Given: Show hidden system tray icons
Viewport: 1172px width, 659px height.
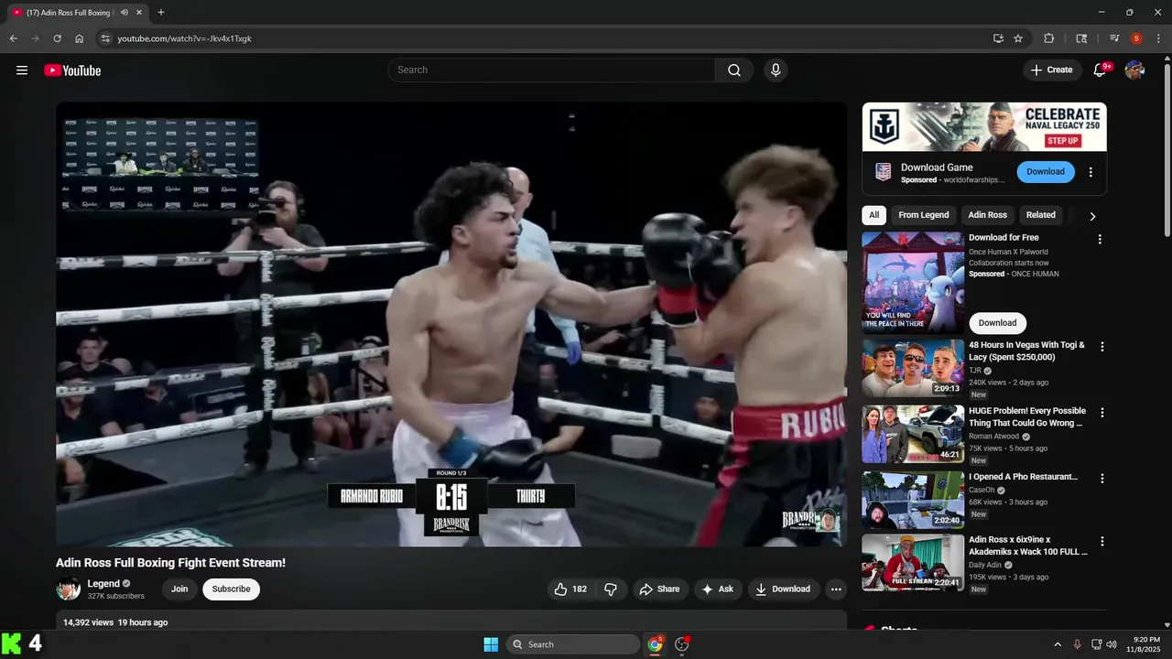Looking at the screenshot, I should 1058,644.
